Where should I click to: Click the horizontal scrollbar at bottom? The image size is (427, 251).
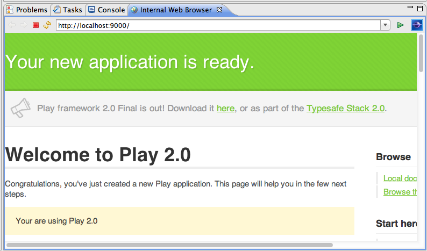pyautogui.click(x=169, y=245)
